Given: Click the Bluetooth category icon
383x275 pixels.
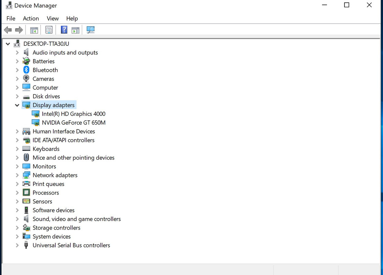Looking at the screenshot, I should point(26,70).
